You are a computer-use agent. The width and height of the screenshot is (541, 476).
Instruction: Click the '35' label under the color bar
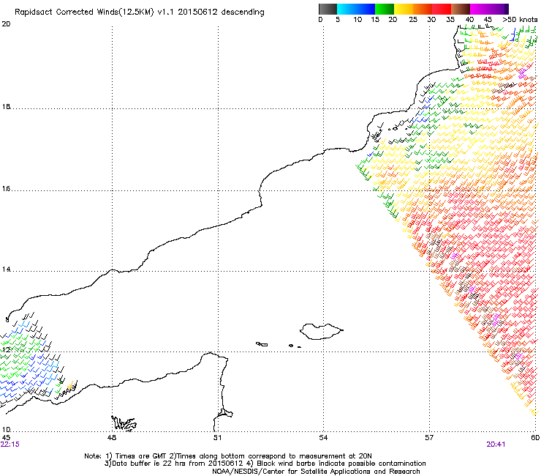click(x=450, y=20)
